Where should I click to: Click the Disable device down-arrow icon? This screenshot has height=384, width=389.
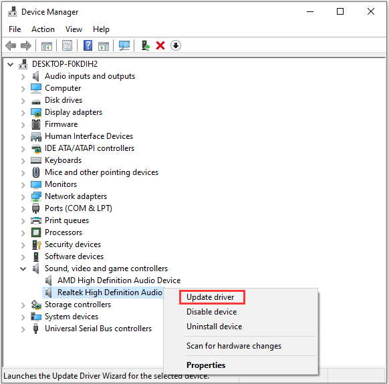[176, 45]
